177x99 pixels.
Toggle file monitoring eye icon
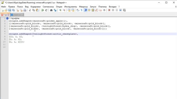104,10
